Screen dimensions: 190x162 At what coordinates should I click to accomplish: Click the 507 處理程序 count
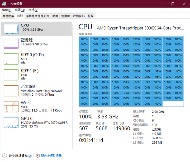click(x=83, y=128)
